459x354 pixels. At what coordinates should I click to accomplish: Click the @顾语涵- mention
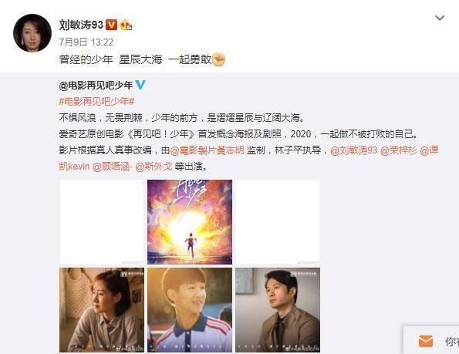pos(113,167)
